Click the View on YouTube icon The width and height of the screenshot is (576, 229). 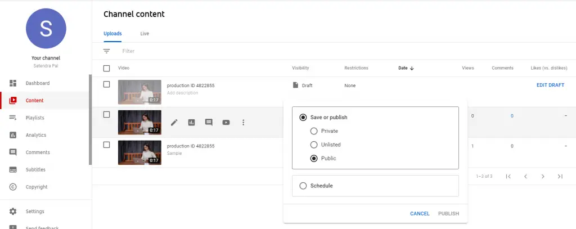226,123
